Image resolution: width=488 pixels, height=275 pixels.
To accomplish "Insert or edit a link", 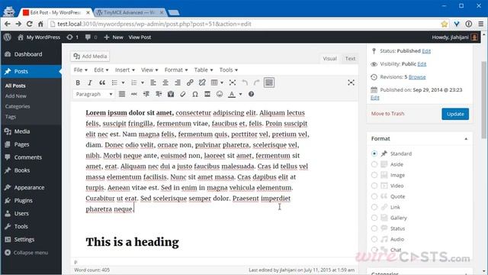I will pyautogui.click(x=190, y=82).
